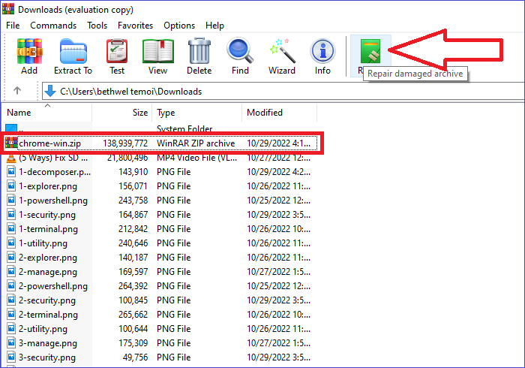This screenshot has height=368, width=525.
Task: Show archive Info
Action: 322,56
